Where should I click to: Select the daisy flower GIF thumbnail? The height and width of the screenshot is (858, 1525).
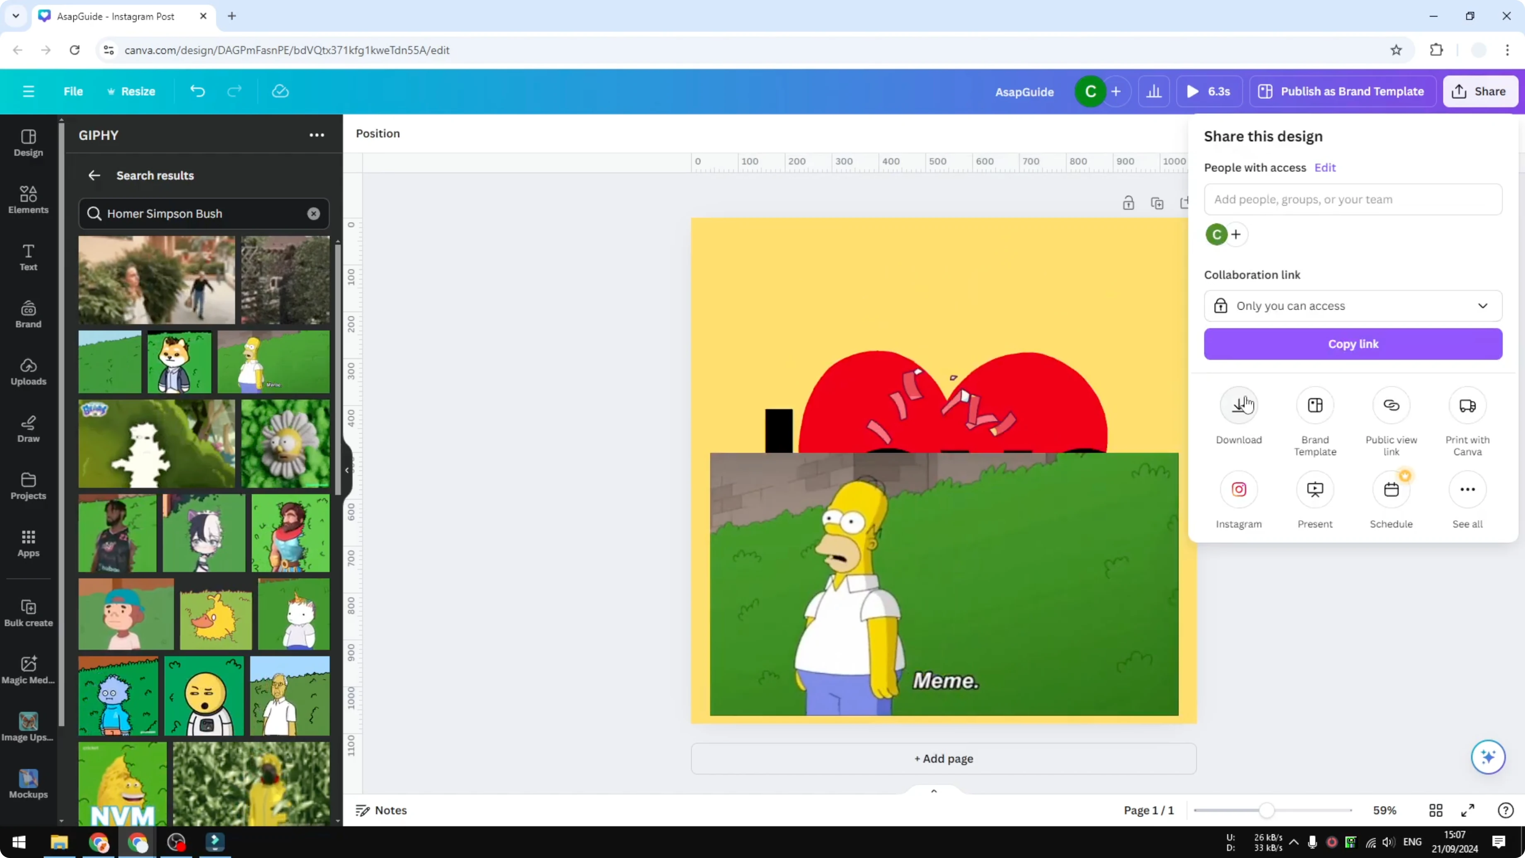click(x=286, y=444)
